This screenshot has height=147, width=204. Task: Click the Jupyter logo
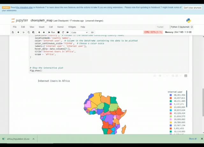coord(19,20)
